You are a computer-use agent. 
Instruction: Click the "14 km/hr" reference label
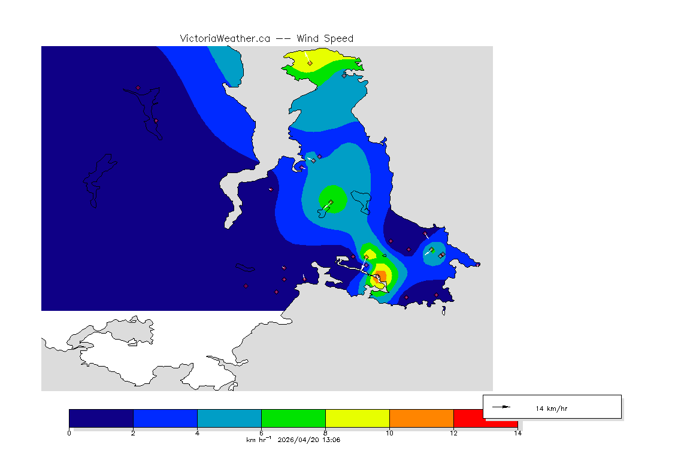(551, 408)
